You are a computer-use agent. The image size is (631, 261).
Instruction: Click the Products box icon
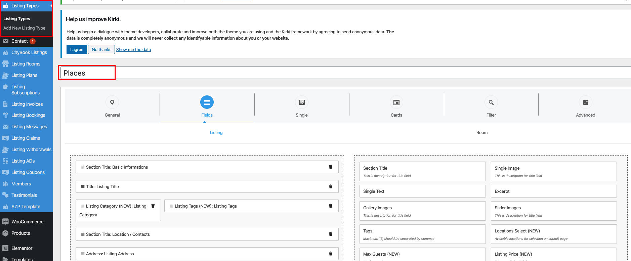coord(5,233)
